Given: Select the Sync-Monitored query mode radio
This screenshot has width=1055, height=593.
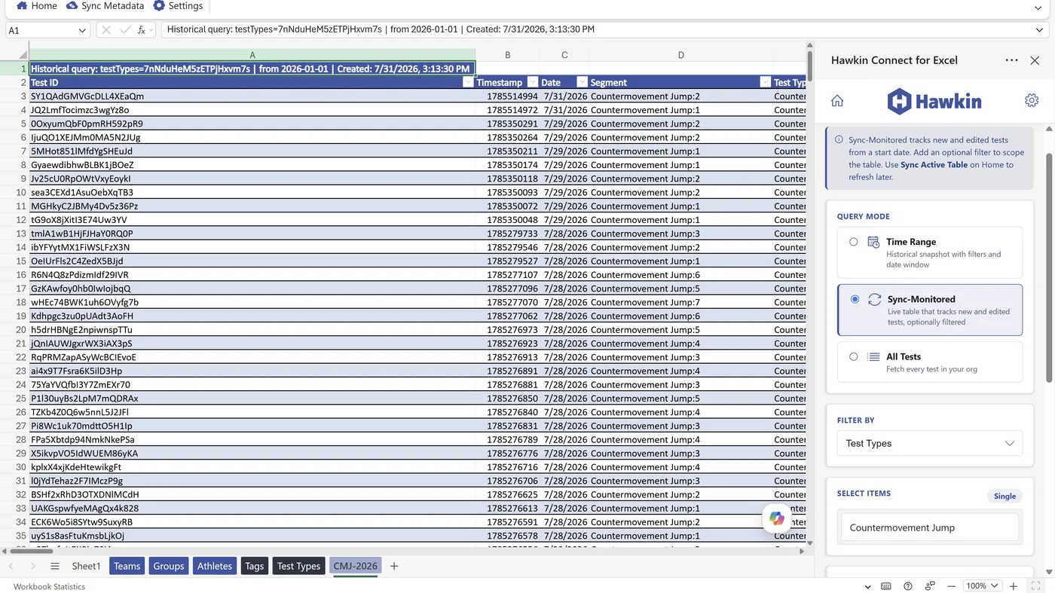Looking at the screenshot, I should (855, 299).
